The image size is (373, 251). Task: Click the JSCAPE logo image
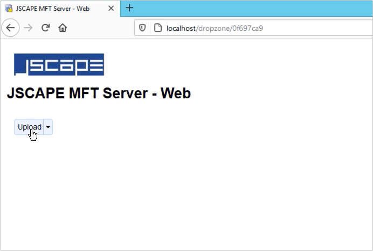tap(59, 64)
